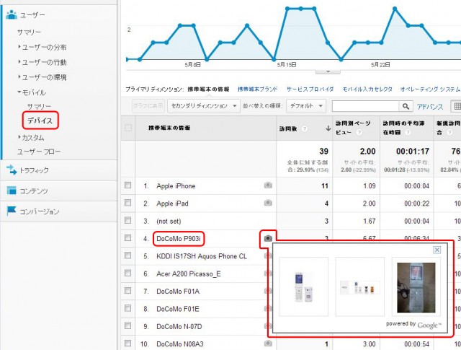Screen dimensions: 461x350
Task: Close the device image popup
Action: tap(437, 250)
